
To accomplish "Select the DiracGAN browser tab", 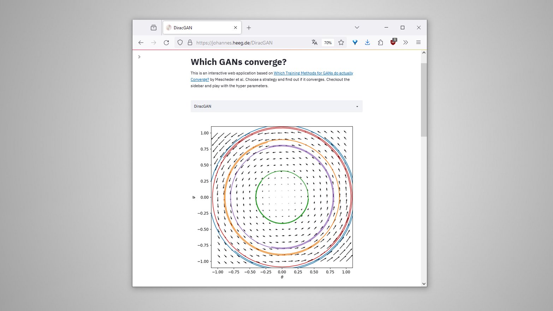I will tap(198, 28).
